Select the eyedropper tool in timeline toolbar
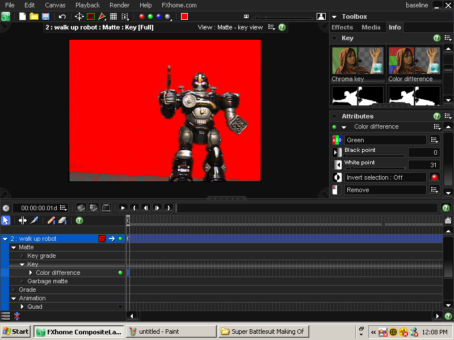The image size is (454, 340). [34, 220]
